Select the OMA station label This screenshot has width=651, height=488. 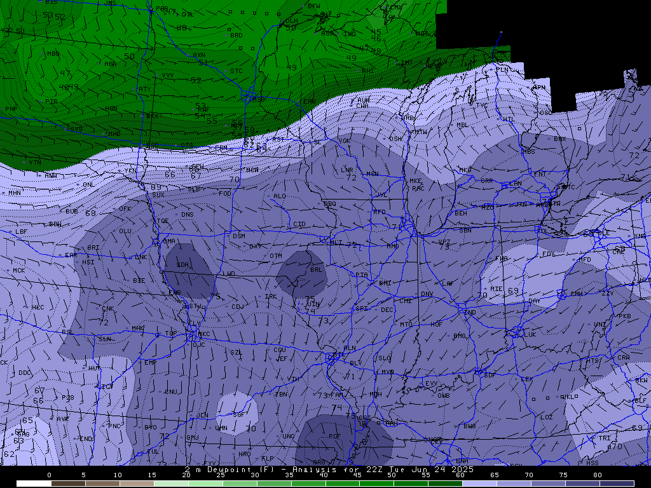[x=169, y=241]
